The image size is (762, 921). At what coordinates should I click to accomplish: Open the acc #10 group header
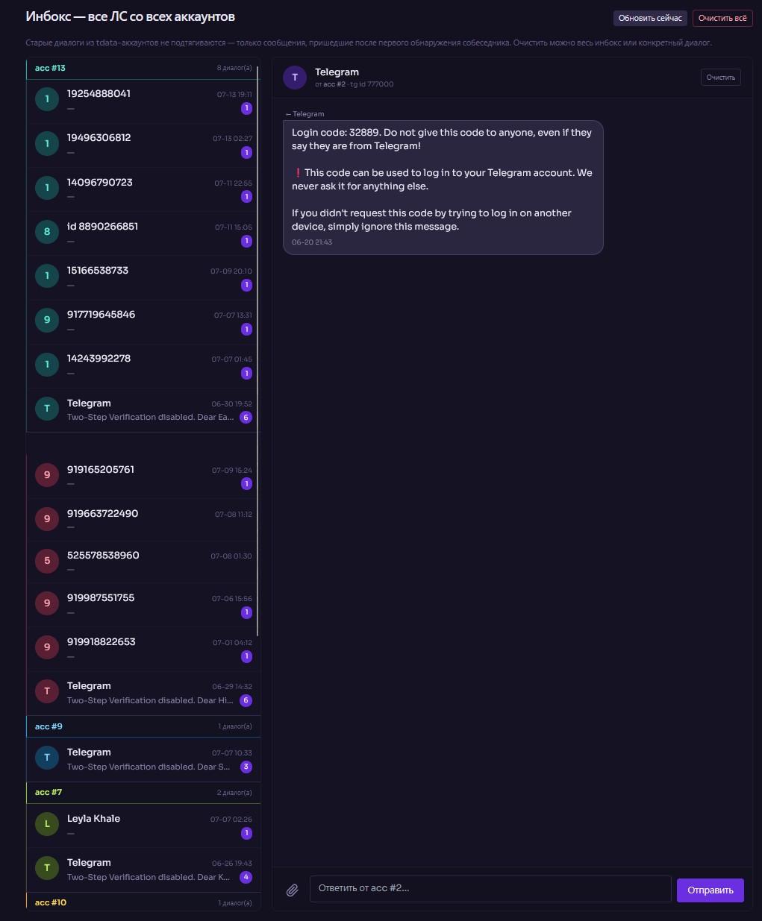[x=143, y=902]
